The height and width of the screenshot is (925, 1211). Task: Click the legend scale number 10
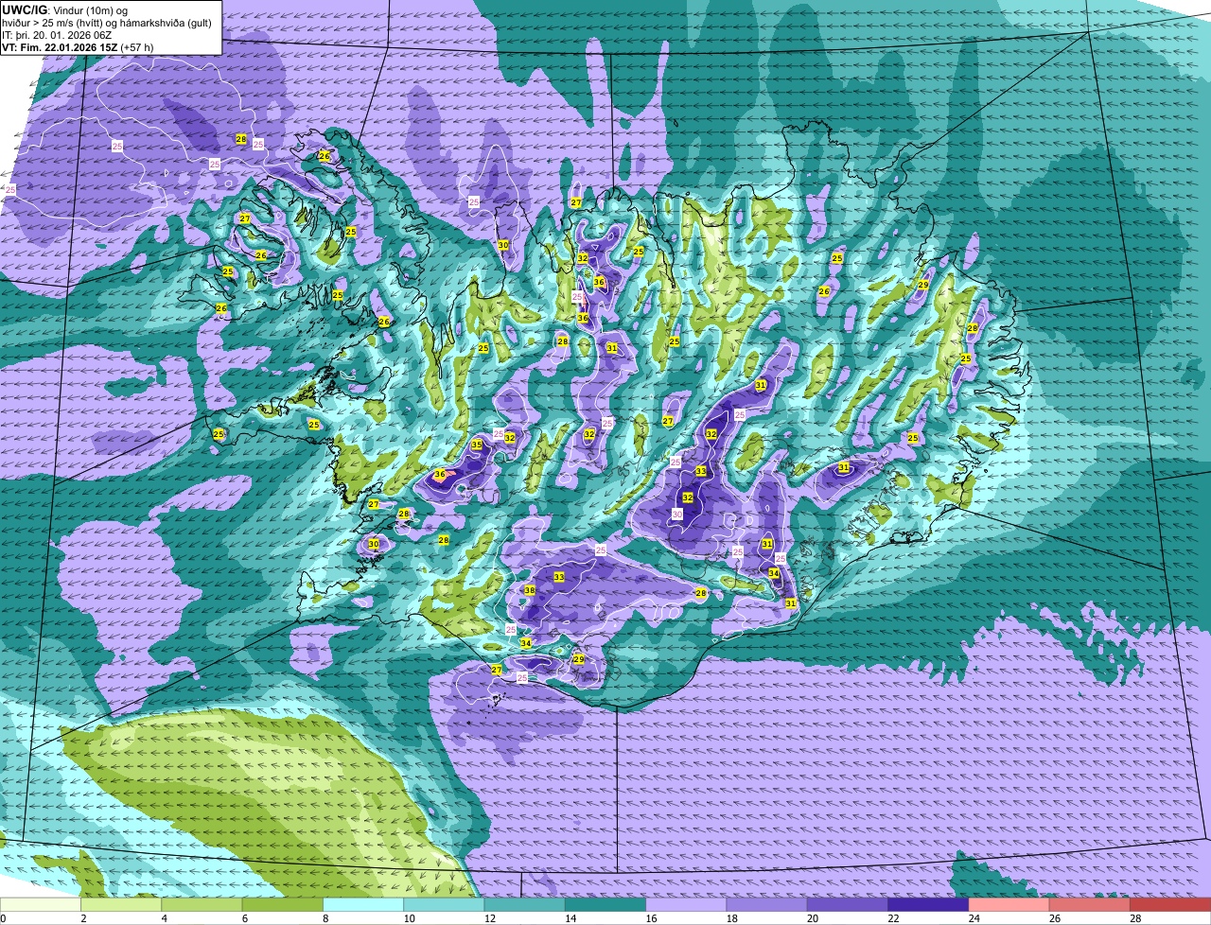(x=408, y=918)
